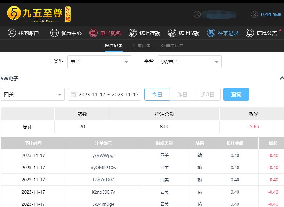Select the 近8日 date filter
Image resolution: width=284 pixels, height=207 pixels.
coord(208,94)
